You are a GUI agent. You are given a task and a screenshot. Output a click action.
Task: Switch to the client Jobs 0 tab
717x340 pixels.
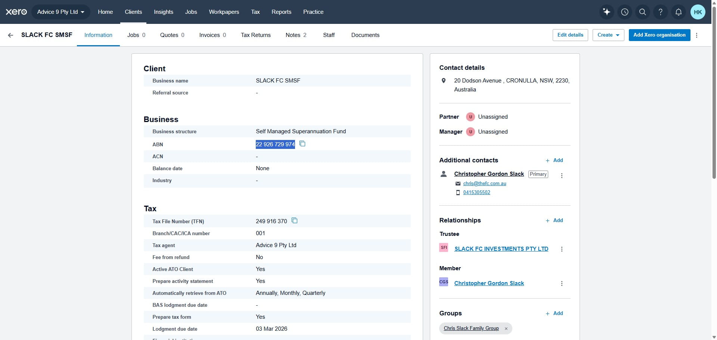(136, 35)
